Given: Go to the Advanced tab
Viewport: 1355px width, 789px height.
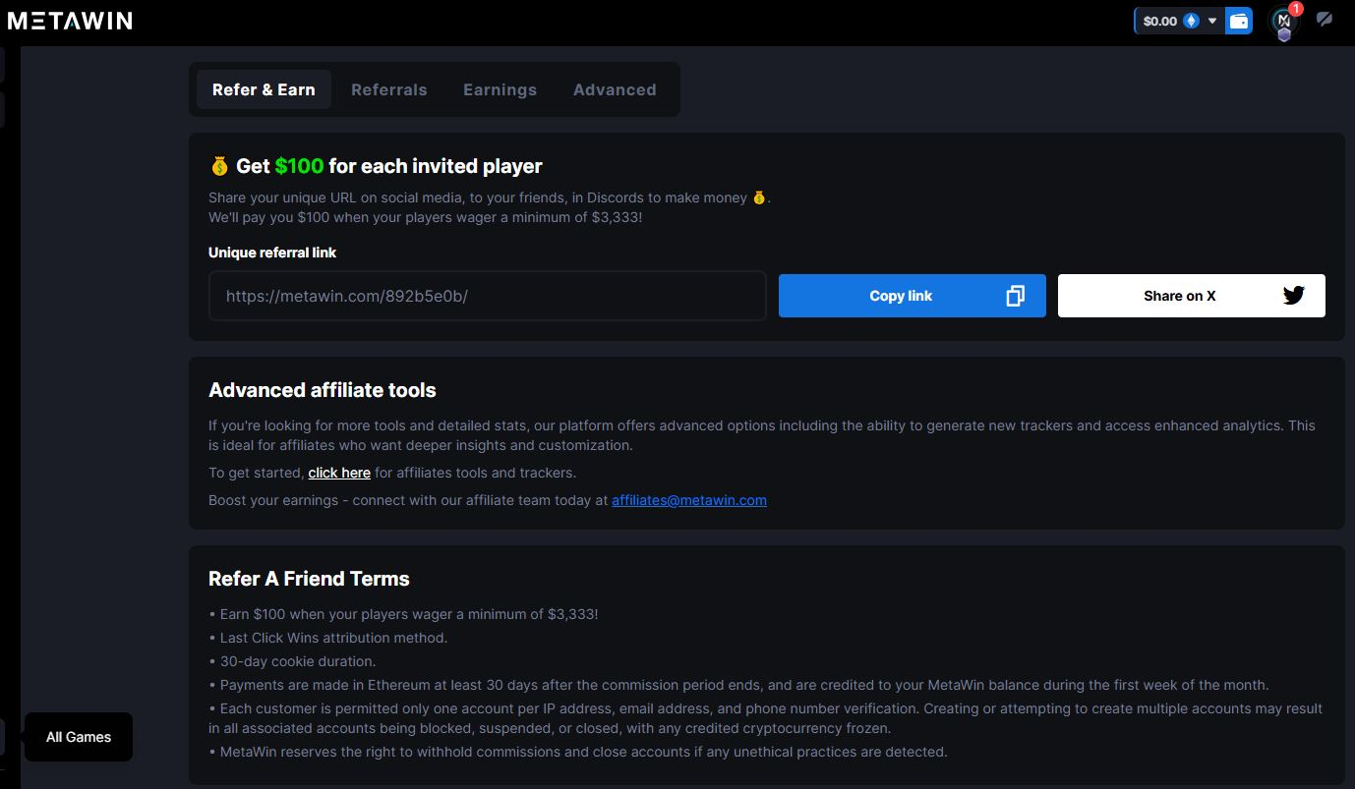Looking at the screenshot, I should [615, 89].
